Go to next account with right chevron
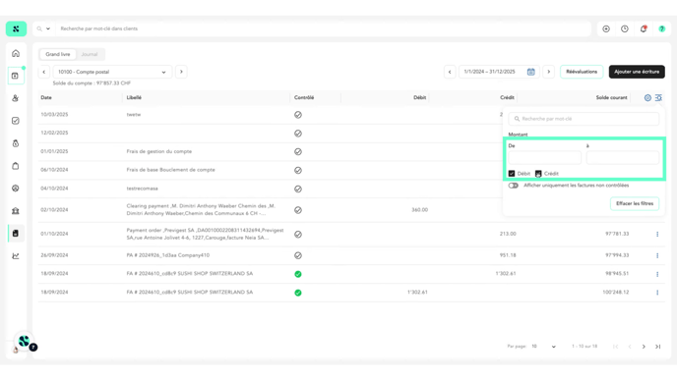The width and height of the screenshot is (677, 380). pyautogui.click(x=181, y=72)
